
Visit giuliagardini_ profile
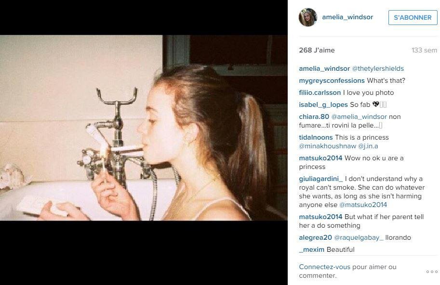coord(321,179)
